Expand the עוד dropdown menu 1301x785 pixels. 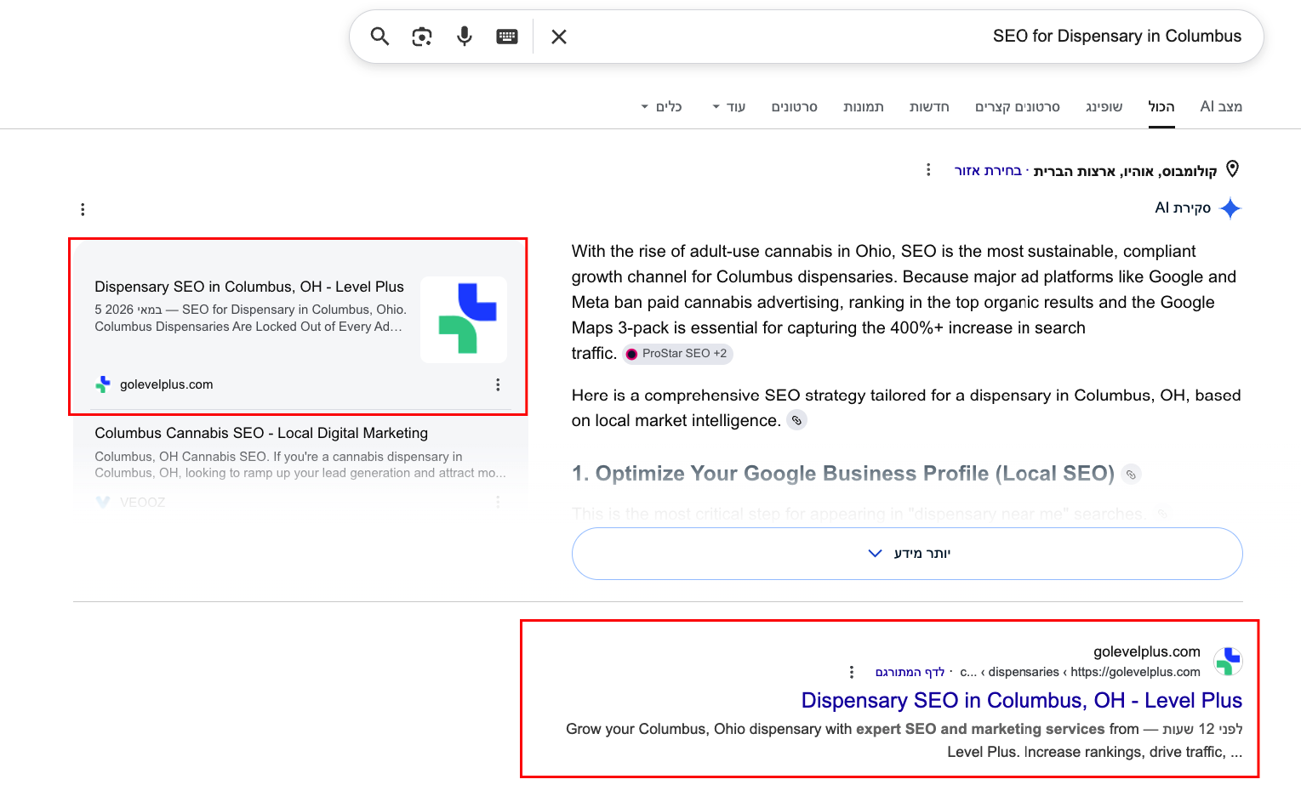tap(729, 106)
